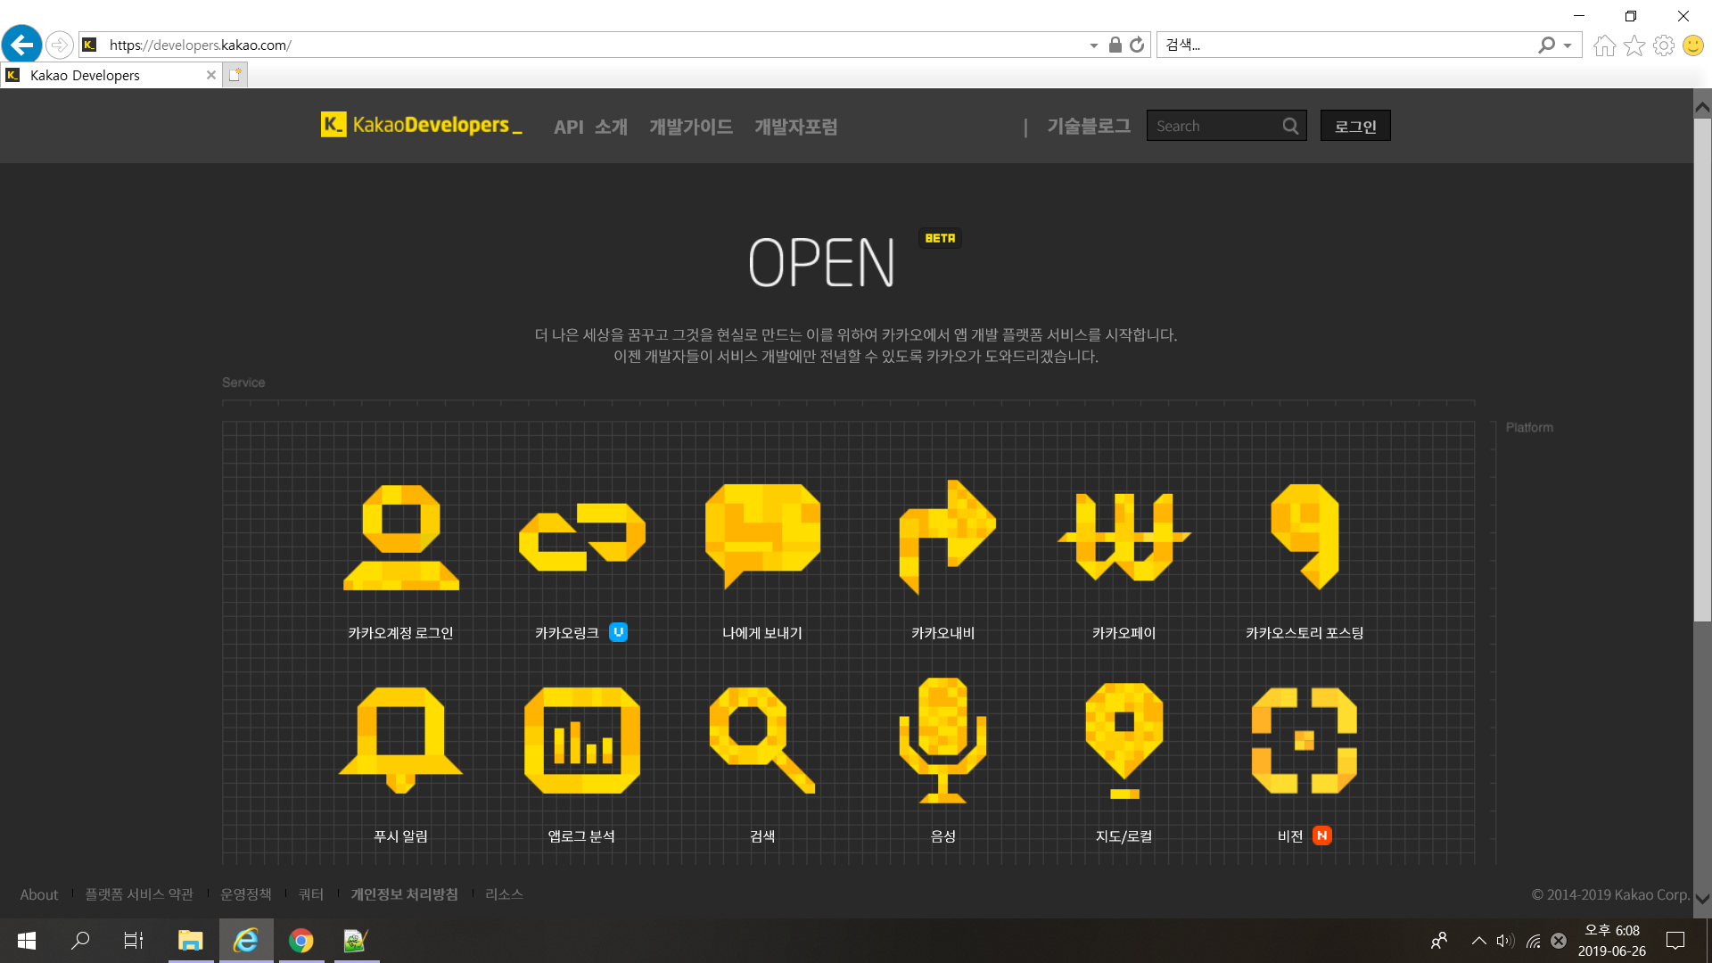Viewport: 1712px width, 963px height.
Task: Expand the search provider dropdown arrow
Action: 1568,45
